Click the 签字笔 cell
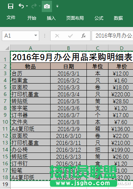This screenshot has width=133, height=189. point(30,108)
